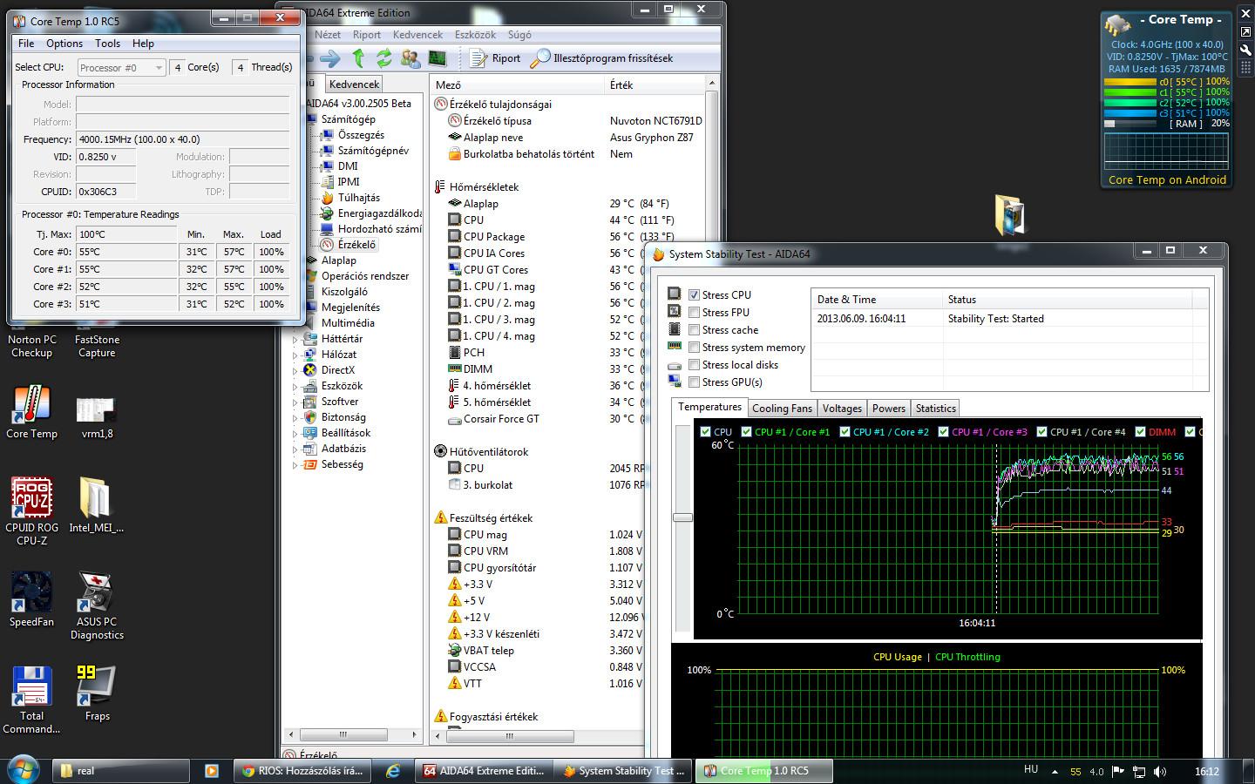Expand the Sebesség tree node

tap(295, 464)
